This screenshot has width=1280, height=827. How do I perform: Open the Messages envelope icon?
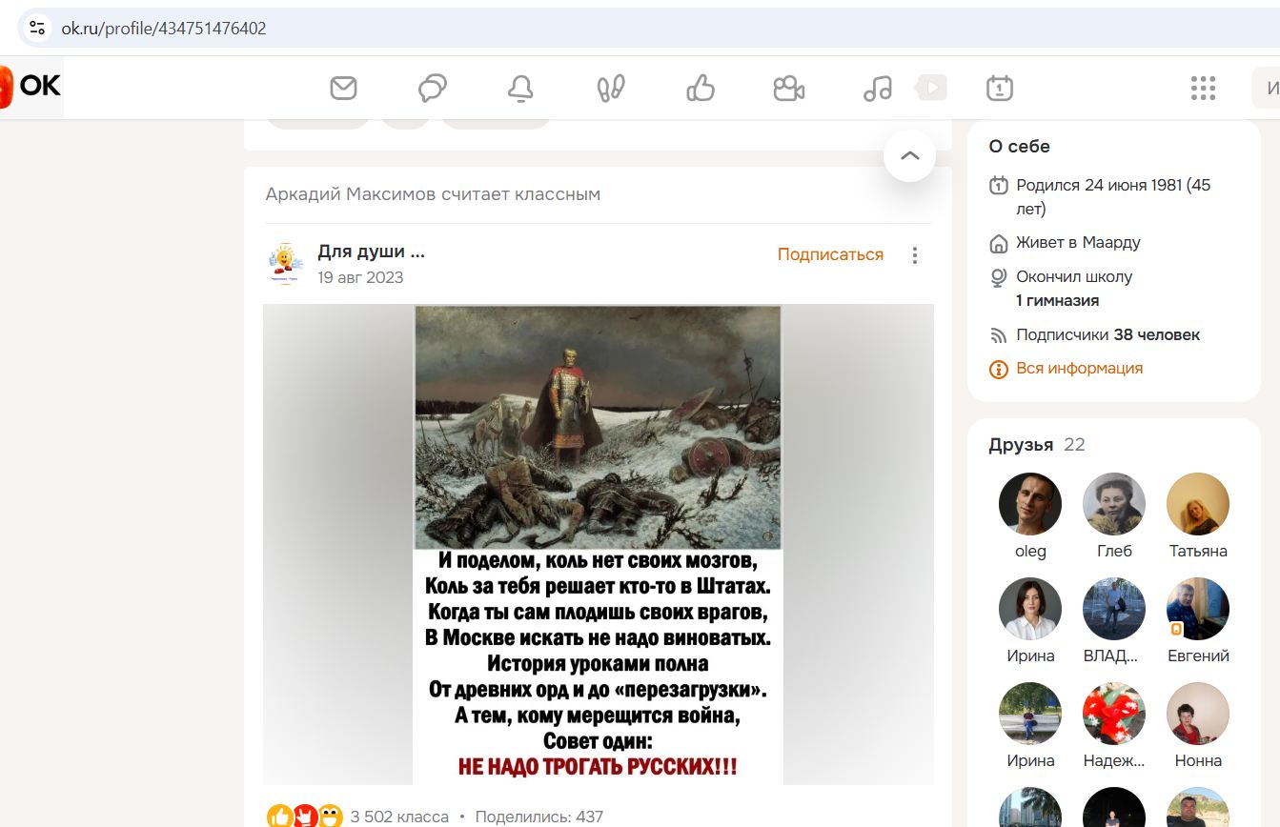tap(343, 89)
